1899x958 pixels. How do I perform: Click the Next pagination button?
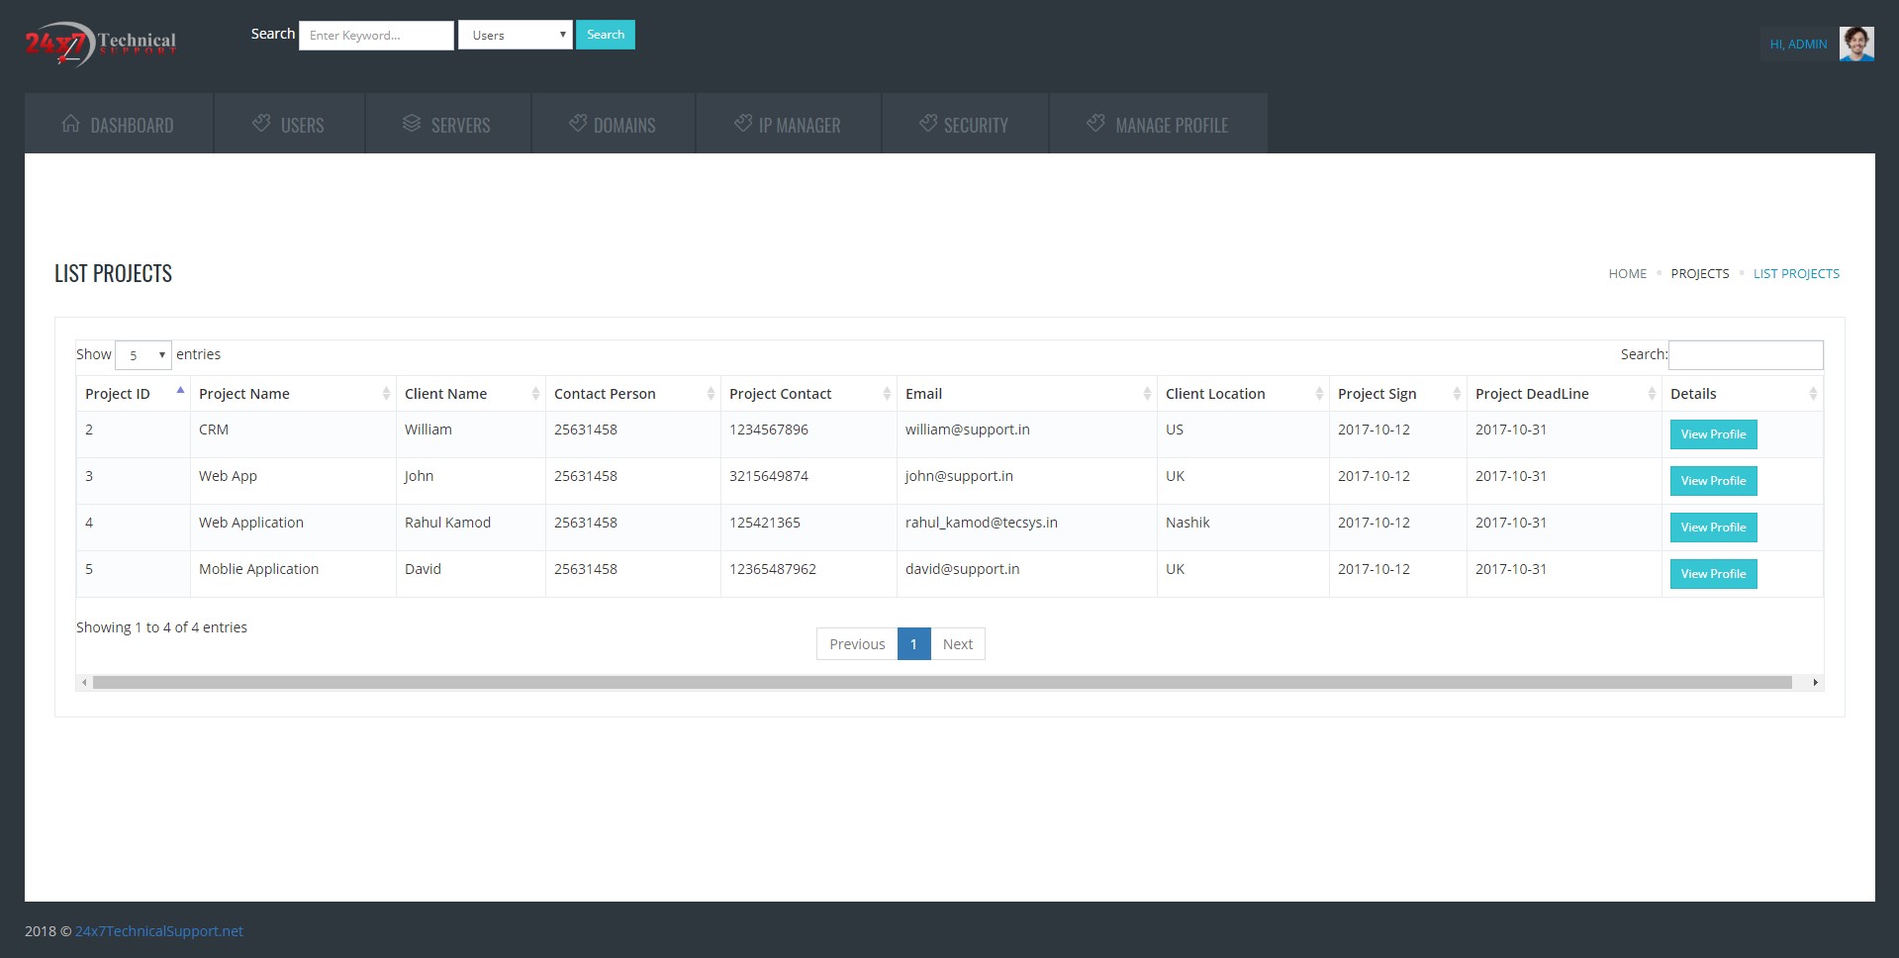(958, 644)
